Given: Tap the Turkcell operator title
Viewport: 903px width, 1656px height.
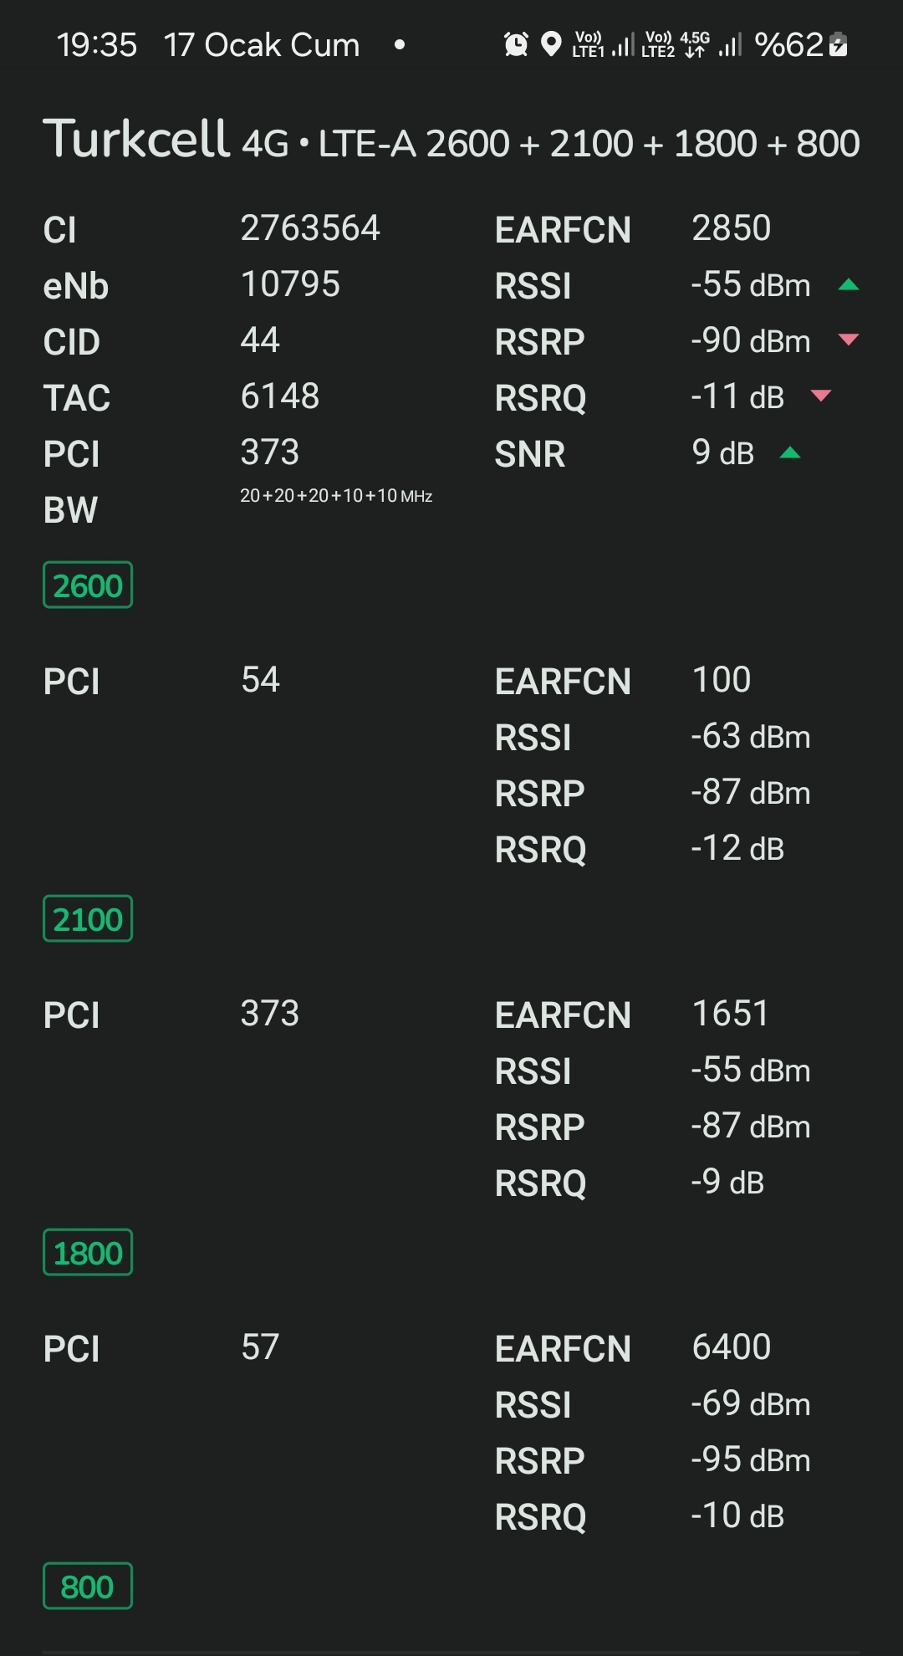Looking at the screenshot, I should click(x=136, y=139).
